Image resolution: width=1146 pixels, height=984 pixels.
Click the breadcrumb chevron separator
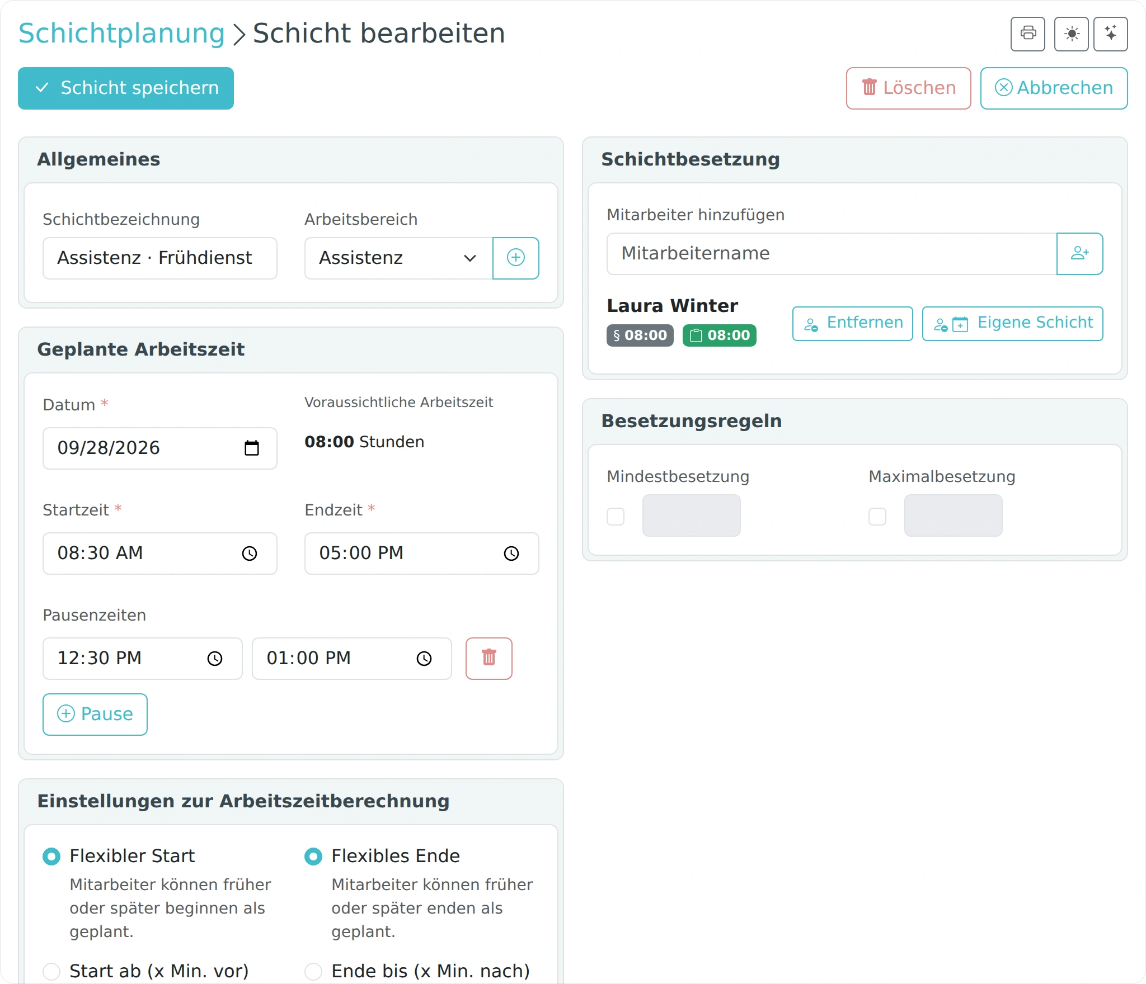[239, 34]
